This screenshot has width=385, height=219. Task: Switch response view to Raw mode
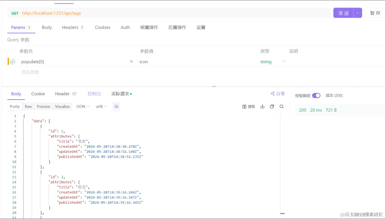coord(28,106)
